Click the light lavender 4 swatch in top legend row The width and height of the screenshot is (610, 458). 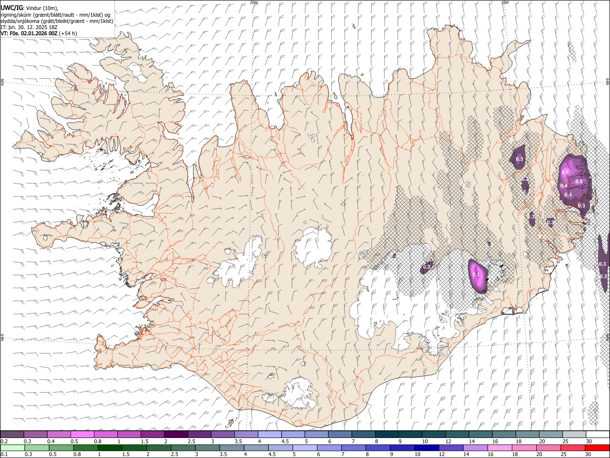coord(270,434)
